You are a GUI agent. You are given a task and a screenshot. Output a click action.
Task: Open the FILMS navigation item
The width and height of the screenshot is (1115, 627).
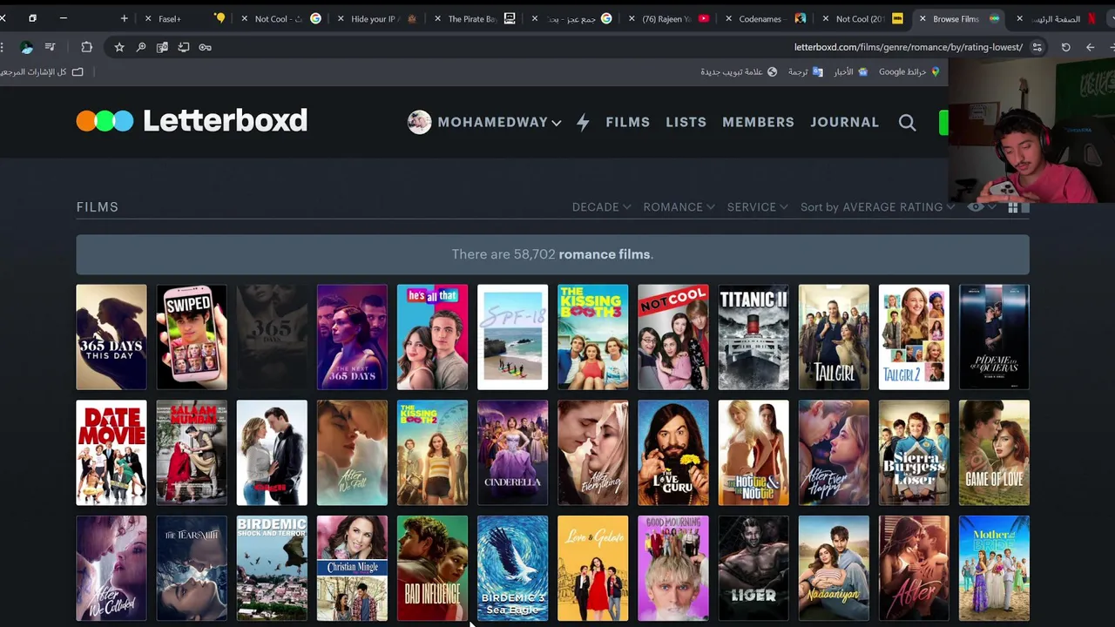[x=628, y=123]
